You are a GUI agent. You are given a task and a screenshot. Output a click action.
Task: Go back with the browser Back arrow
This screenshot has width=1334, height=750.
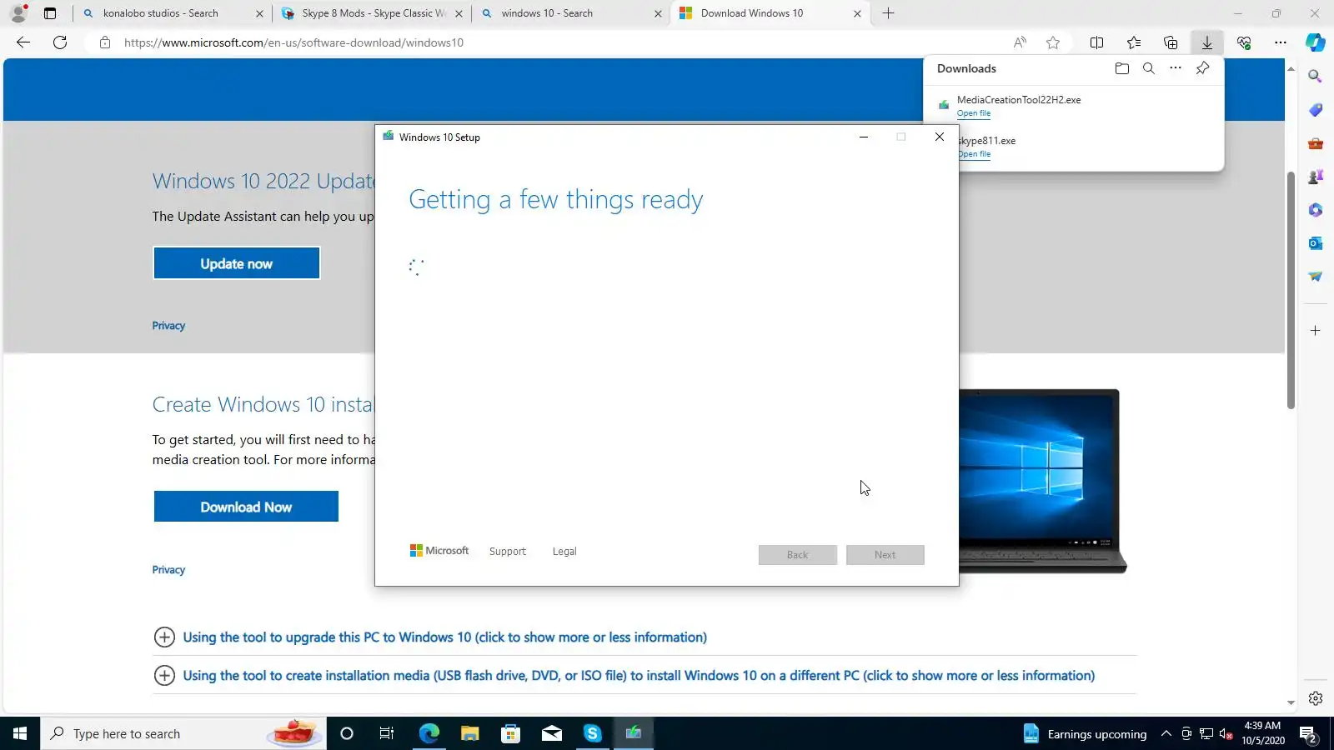coord(23,42)
